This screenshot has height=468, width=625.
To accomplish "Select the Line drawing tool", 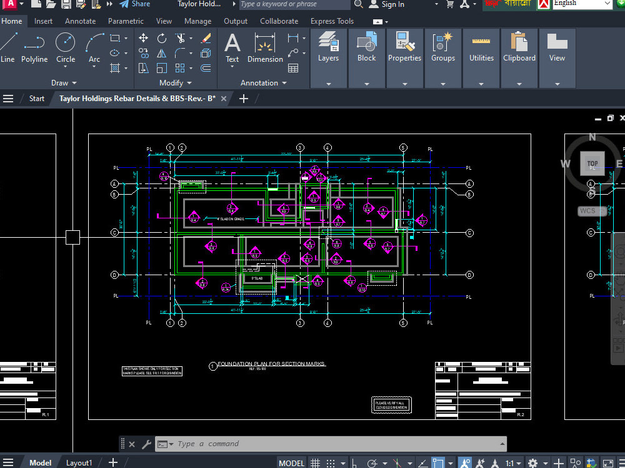I will (x=7, y=44).
